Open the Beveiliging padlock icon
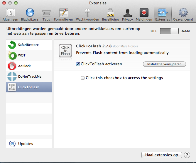Screen dimensions: 196x163 [x=111, y=13]
